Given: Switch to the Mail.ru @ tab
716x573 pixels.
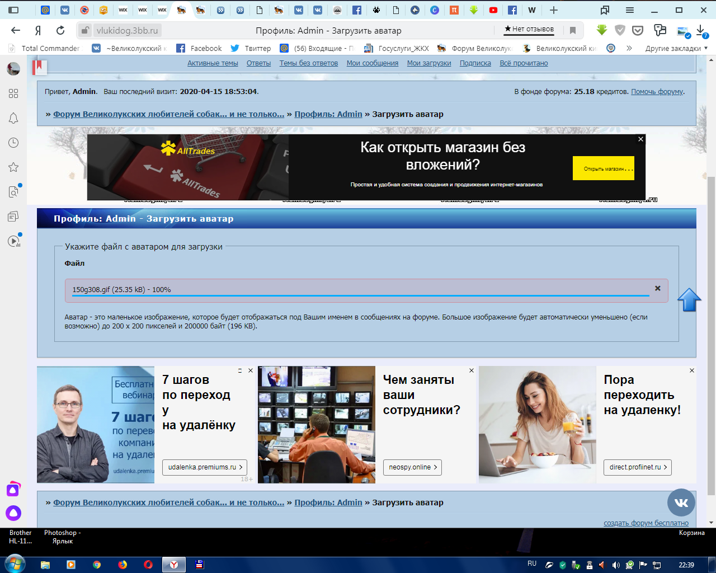Looking at the screenshot, I should click(x=45, y=10).
